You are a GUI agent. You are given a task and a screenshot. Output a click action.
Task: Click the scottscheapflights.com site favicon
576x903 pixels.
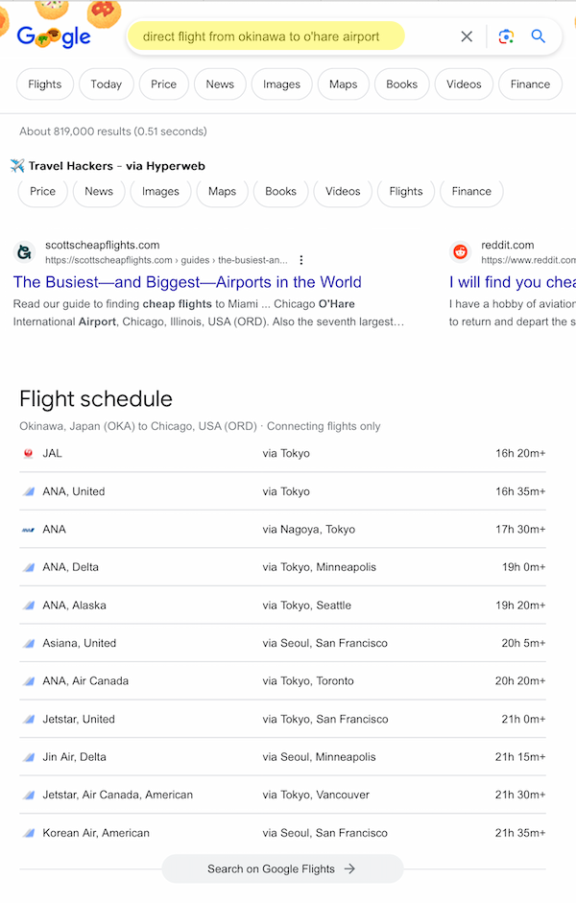tap(24, 252)
